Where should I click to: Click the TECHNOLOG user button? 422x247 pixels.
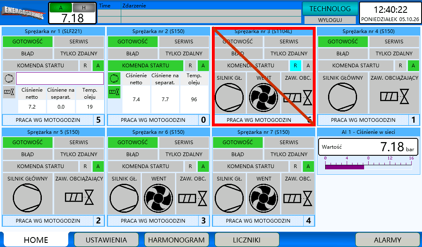(x=330, y=9)
